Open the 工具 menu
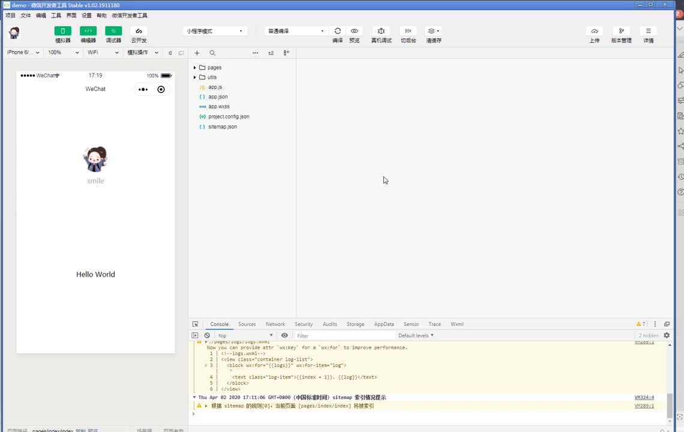Image resolution: width=684 pixels, height=432 pixels. pos(56,15)
